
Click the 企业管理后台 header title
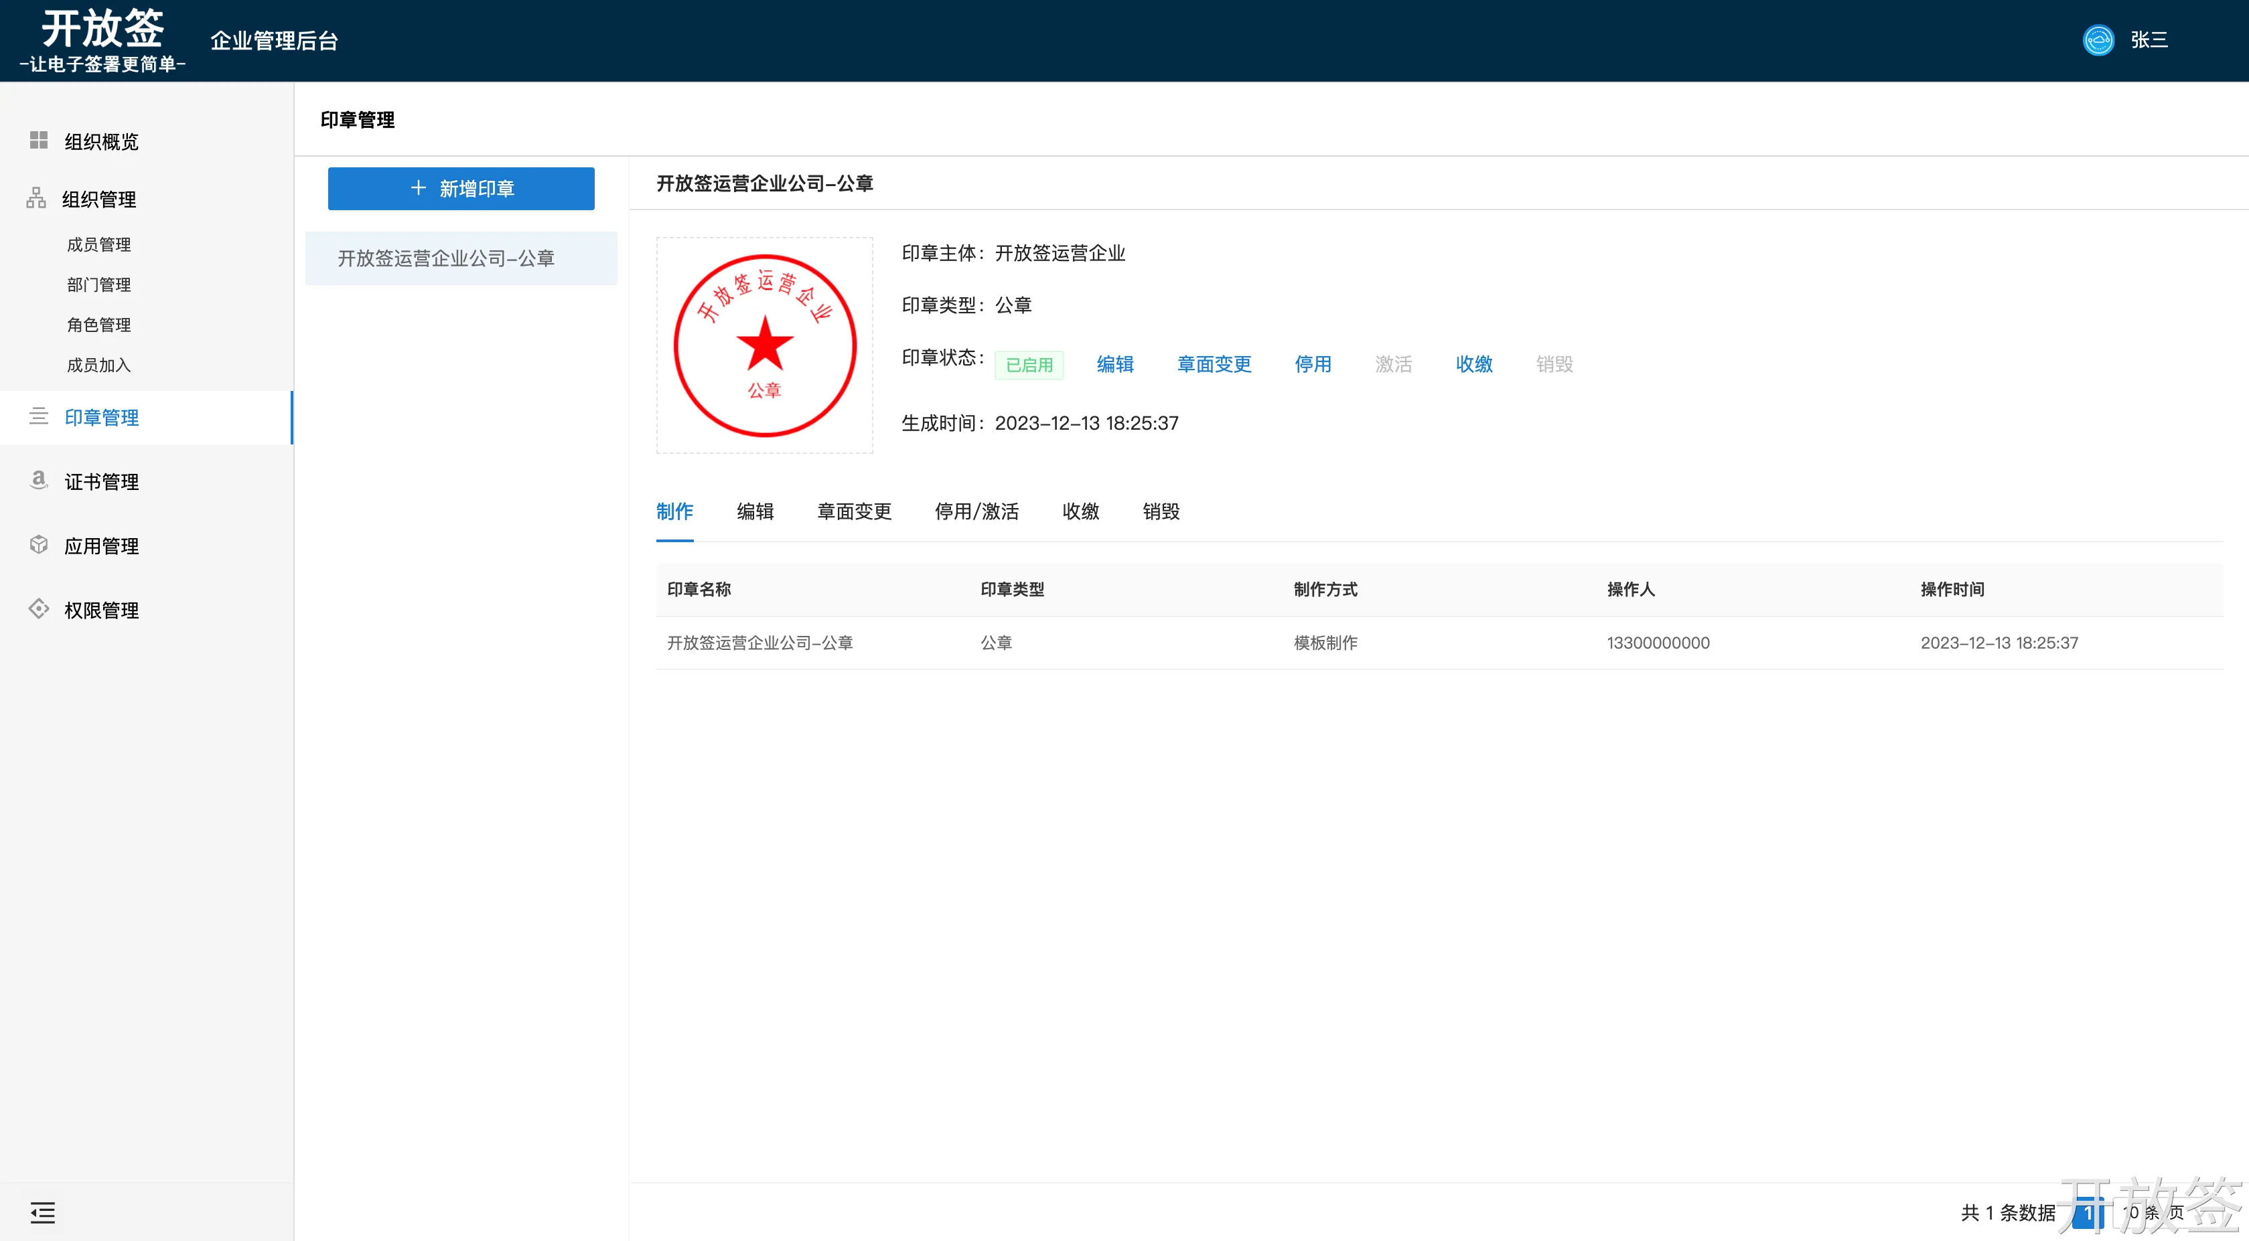point(274,41)
